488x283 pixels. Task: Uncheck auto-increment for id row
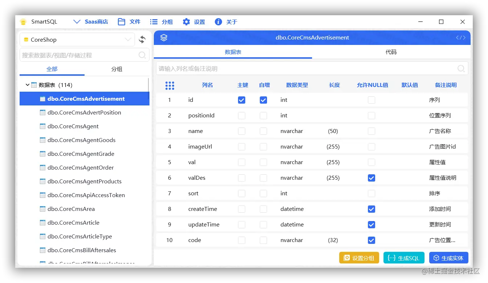coord(263,100)
